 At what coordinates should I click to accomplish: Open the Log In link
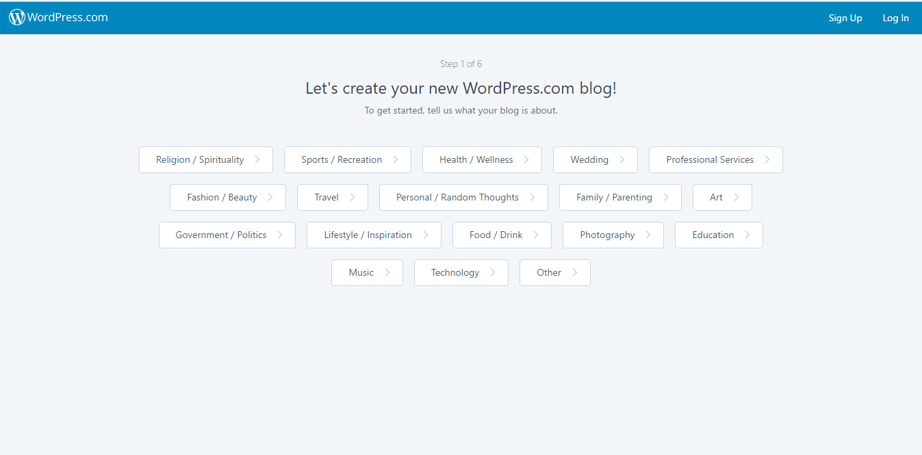pos(895,18)
